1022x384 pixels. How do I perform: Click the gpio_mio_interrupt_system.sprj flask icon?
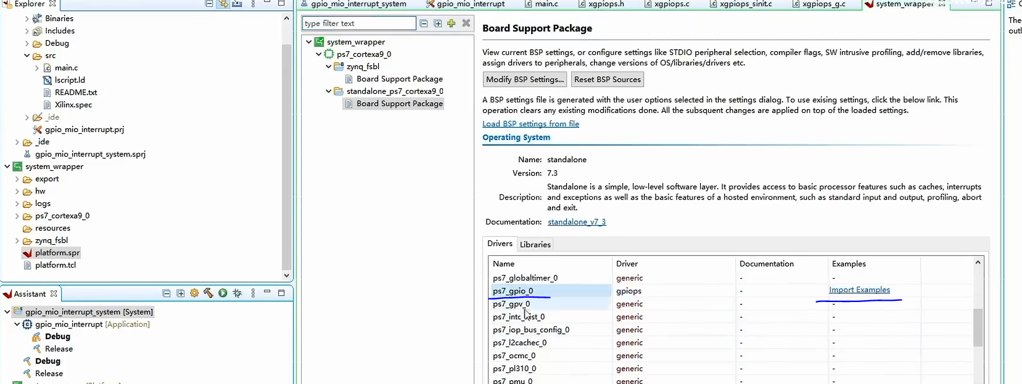click(27, 154)
